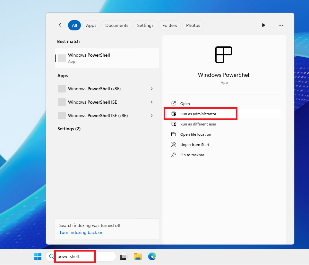Choose Pin to taskbar

[224, 155]
